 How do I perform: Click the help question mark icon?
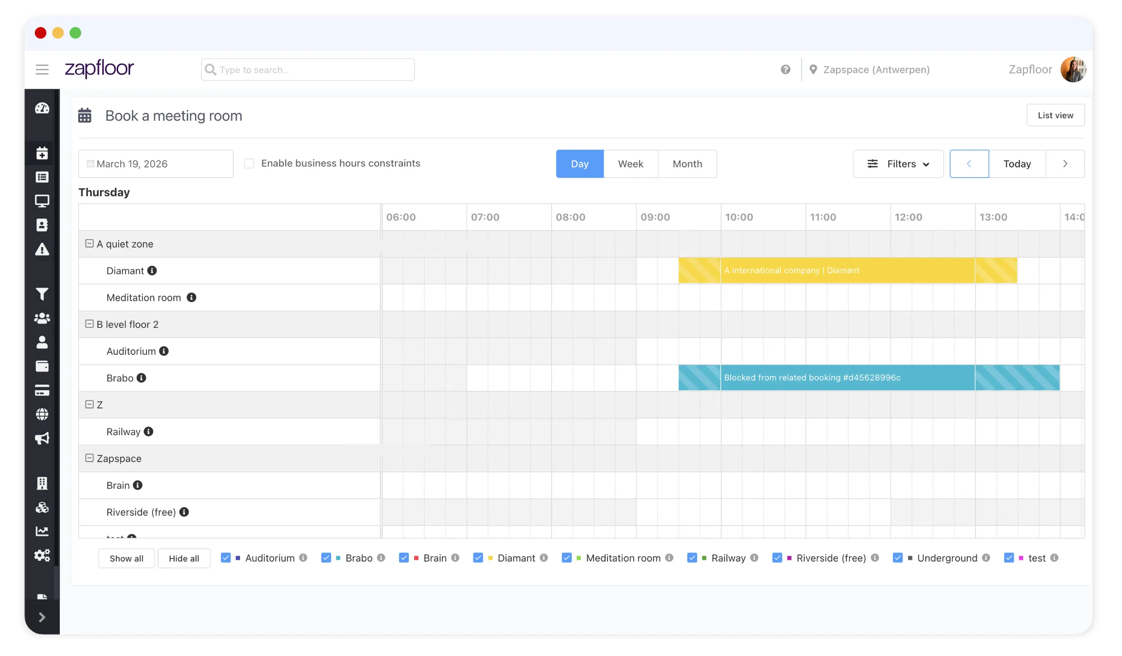[785, 70]
